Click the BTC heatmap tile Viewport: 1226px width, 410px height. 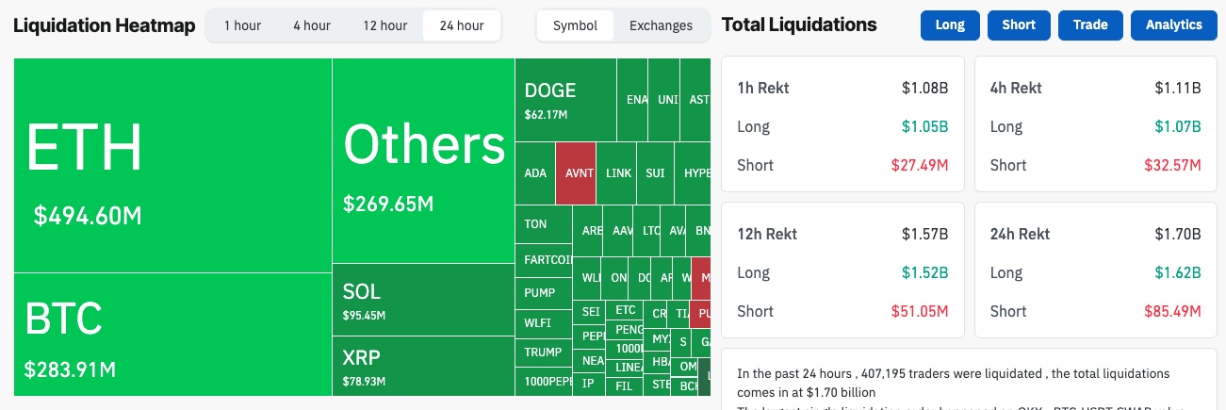[x=172, y=335]
